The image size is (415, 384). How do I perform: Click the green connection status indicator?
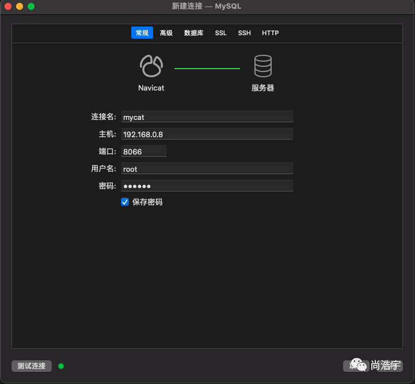(x=61, y=366)
